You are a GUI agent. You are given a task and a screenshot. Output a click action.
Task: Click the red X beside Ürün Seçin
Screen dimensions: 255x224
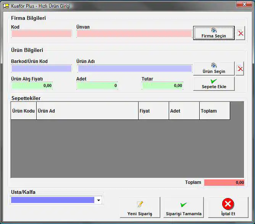[240, 69]
